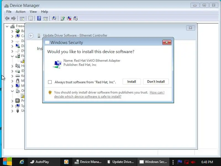Screen dimensions: 221x166
Task: Click the processor category icon in tree
Action: tap(17, 101)
